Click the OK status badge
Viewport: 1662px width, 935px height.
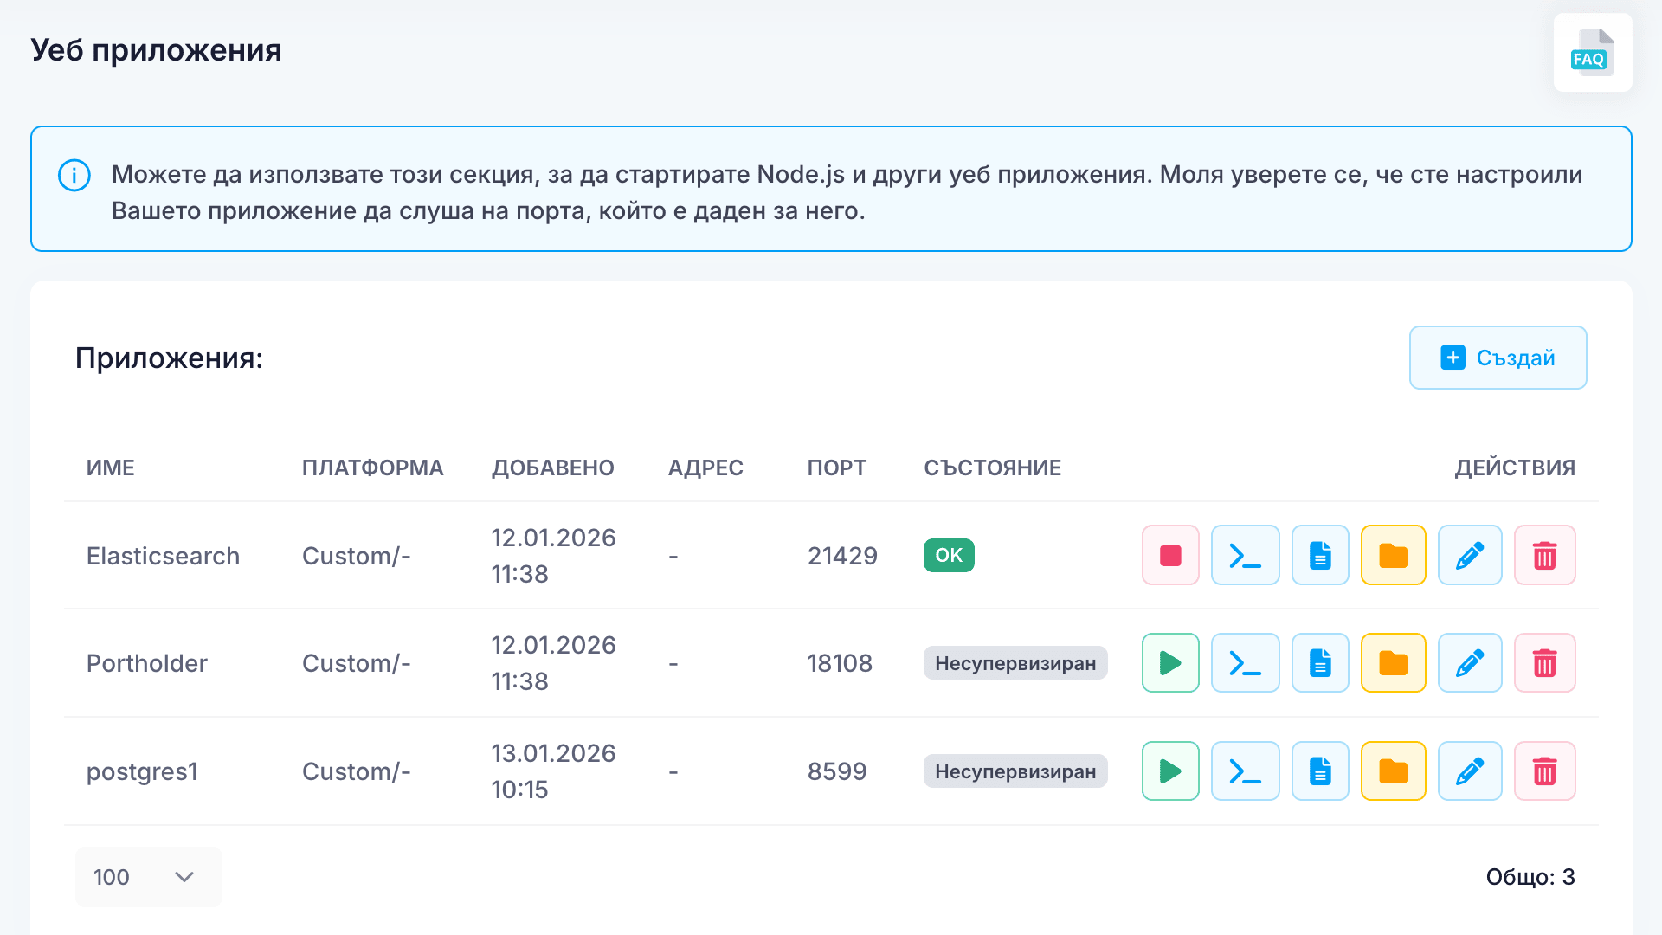point(949,556)
